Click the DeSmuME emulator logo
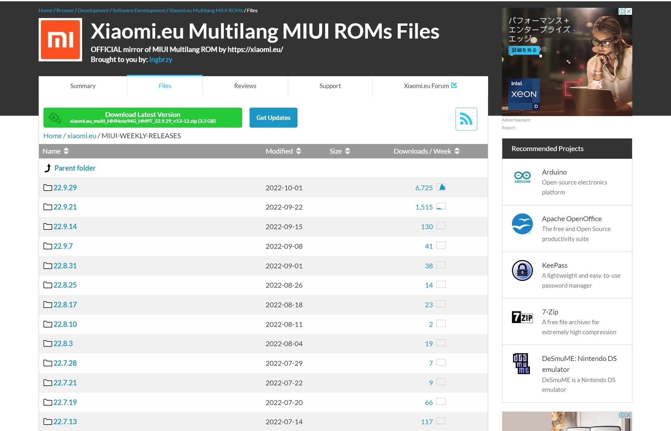This screenshot has height=431, width=671. coord(521,364)
